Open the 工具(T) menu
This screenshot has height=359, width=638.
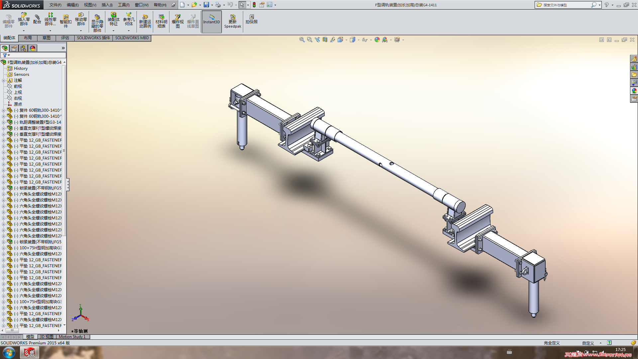(x=123, y=5)
